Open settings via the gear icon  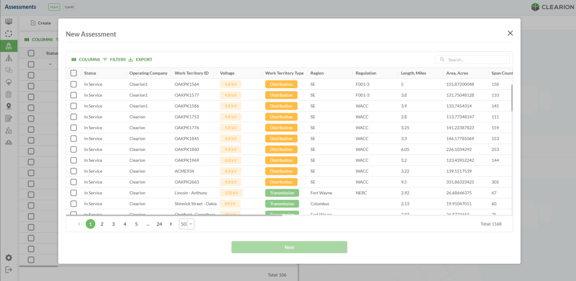click(x=9, y=258)
